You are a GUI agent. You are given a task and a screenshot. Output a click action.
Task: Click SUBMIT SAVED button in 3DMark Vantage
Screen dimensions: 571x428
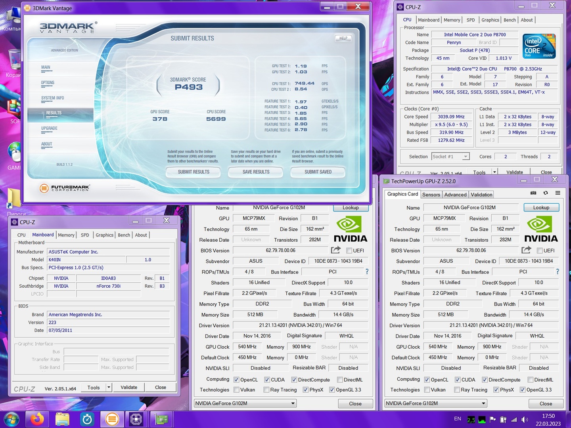(318, 172)
